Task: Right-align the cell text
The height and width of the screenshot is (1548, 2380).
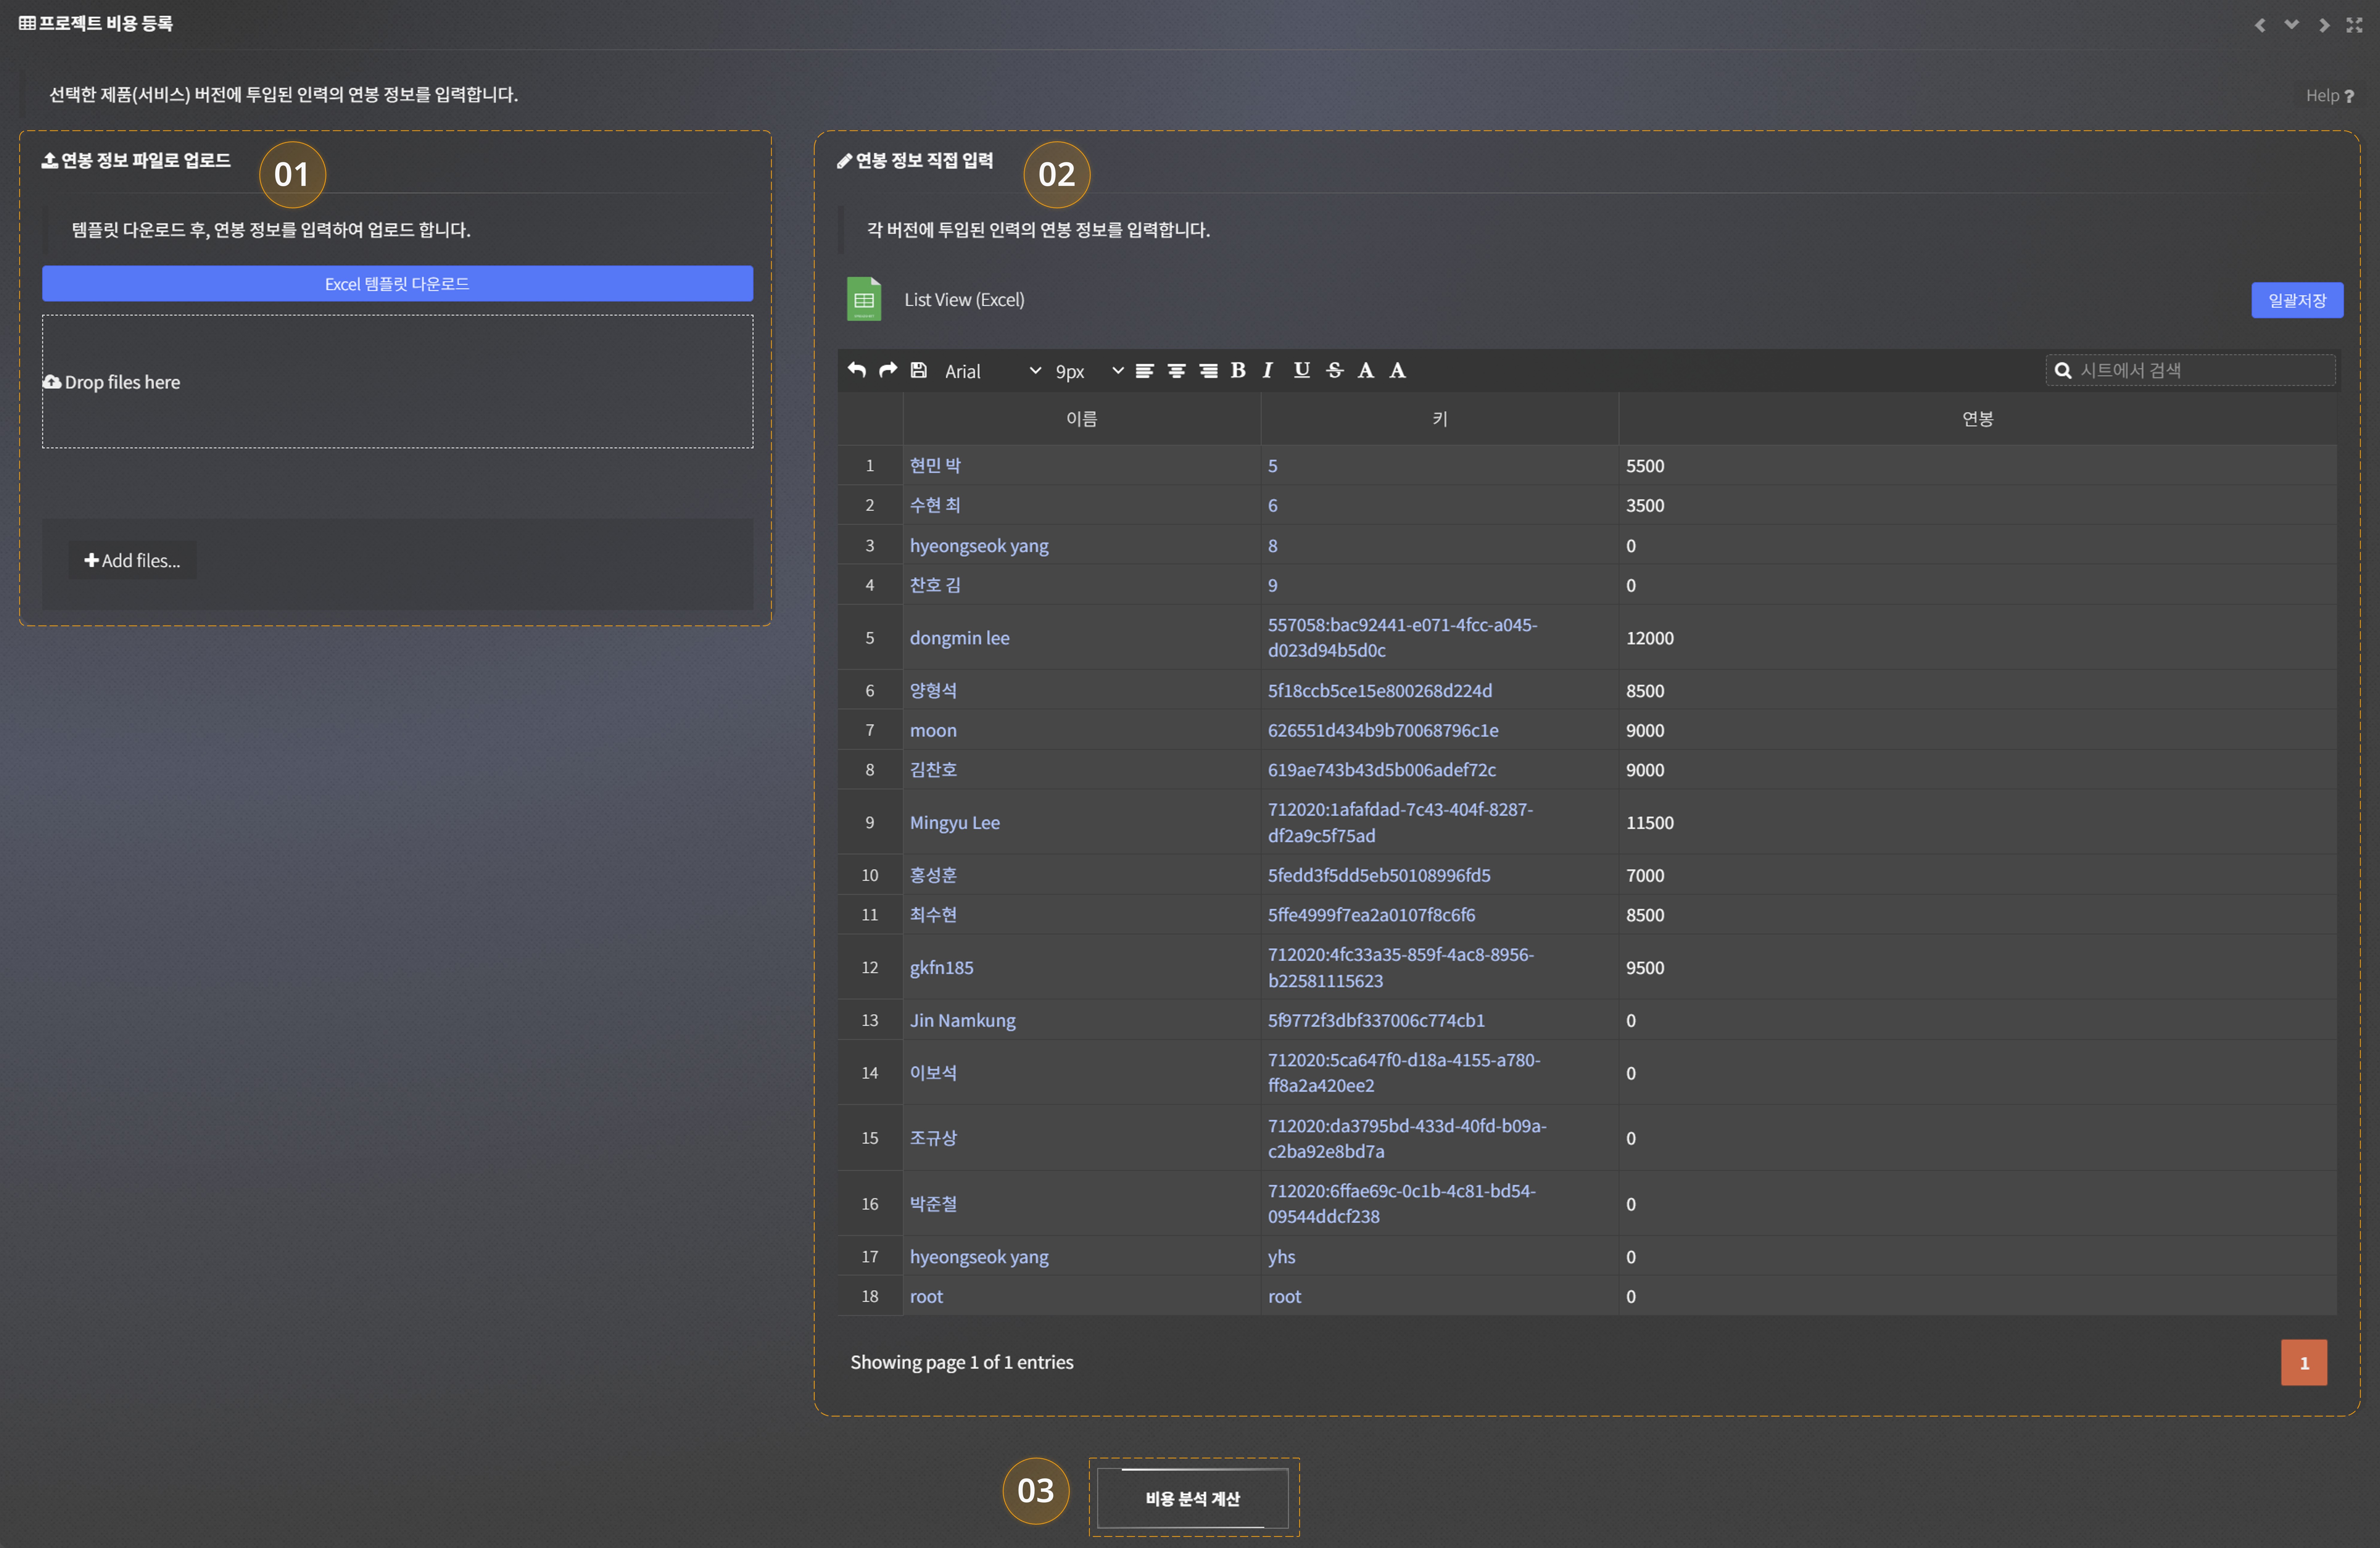Action: tap(1208, 371)
